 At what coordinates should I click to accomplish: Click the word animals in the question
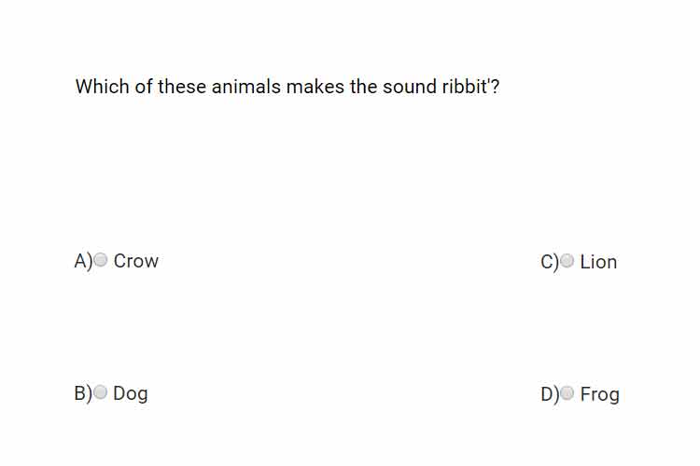tap(246, 87)
